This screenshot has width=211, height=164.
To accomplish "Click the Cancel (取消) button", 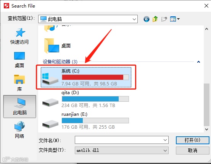I will (x=192, y=150).
